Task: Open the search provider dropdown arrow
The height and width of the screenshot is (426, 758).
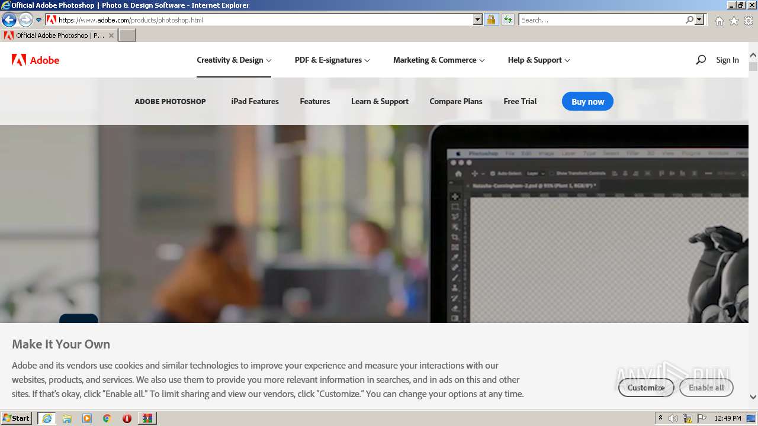Action: point(700,20)
